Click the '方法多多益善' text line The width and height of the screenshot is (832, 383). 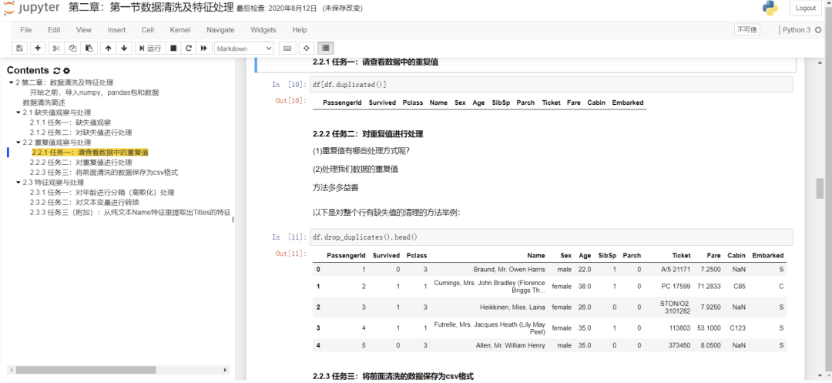pyautogui.click(x=334, y=187)
